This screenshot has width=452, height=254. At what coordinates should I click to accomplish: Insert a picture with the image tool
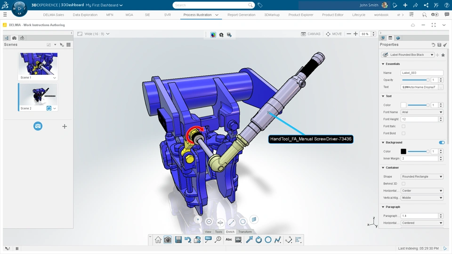click(238, 239)
